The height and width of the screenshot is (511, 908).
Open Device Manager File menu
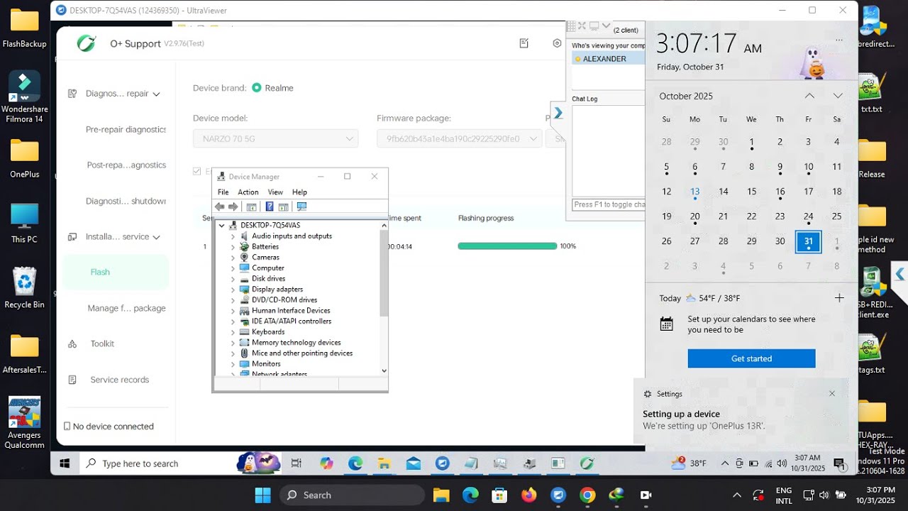click(223, 192)
